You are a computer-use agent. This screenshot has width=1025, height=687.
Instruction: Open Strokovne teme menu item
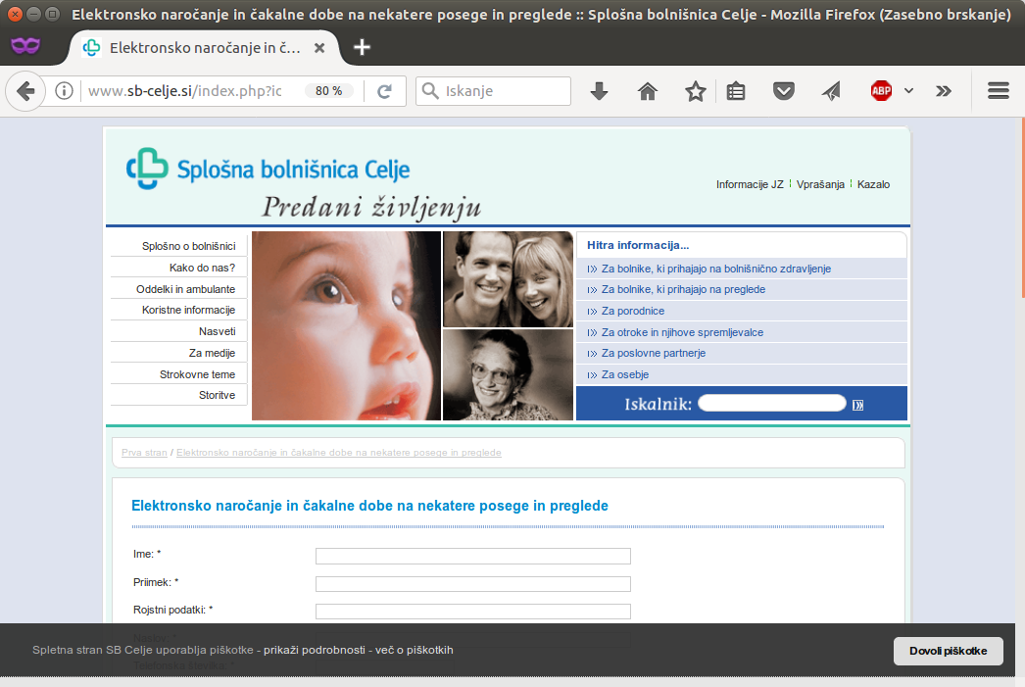[197, 374]
